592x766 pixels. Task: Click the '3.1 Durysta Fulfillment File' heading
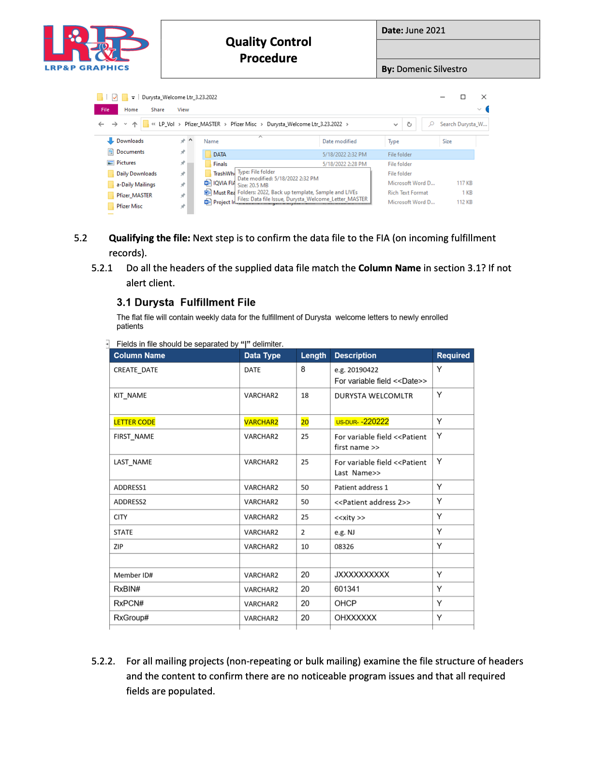[186, 302]
